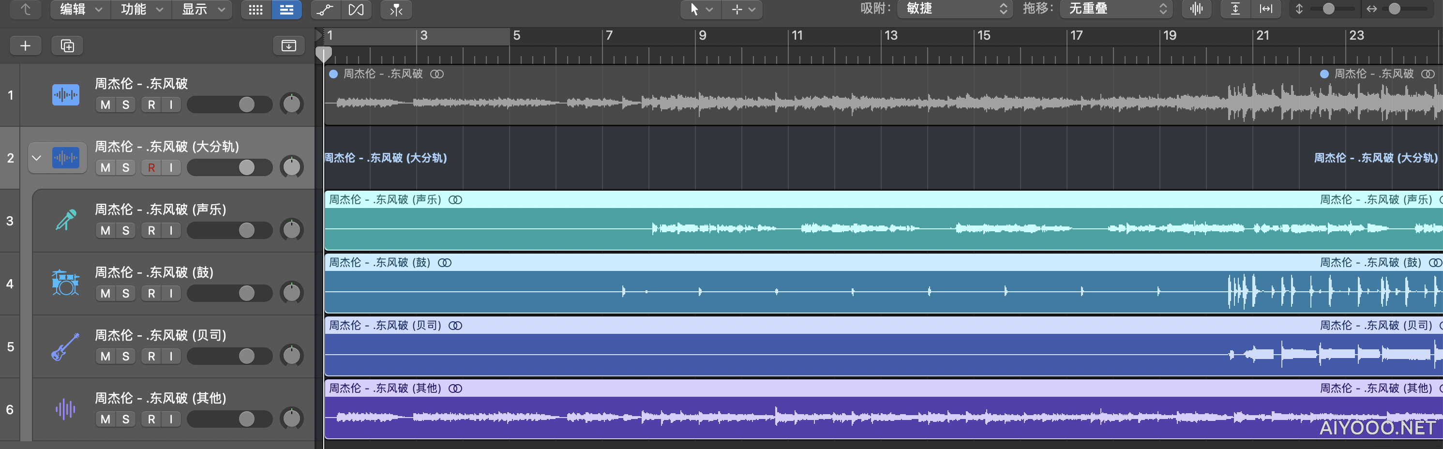
Task: Click the import-into-track-header icon button
Action: pos(288,46)
